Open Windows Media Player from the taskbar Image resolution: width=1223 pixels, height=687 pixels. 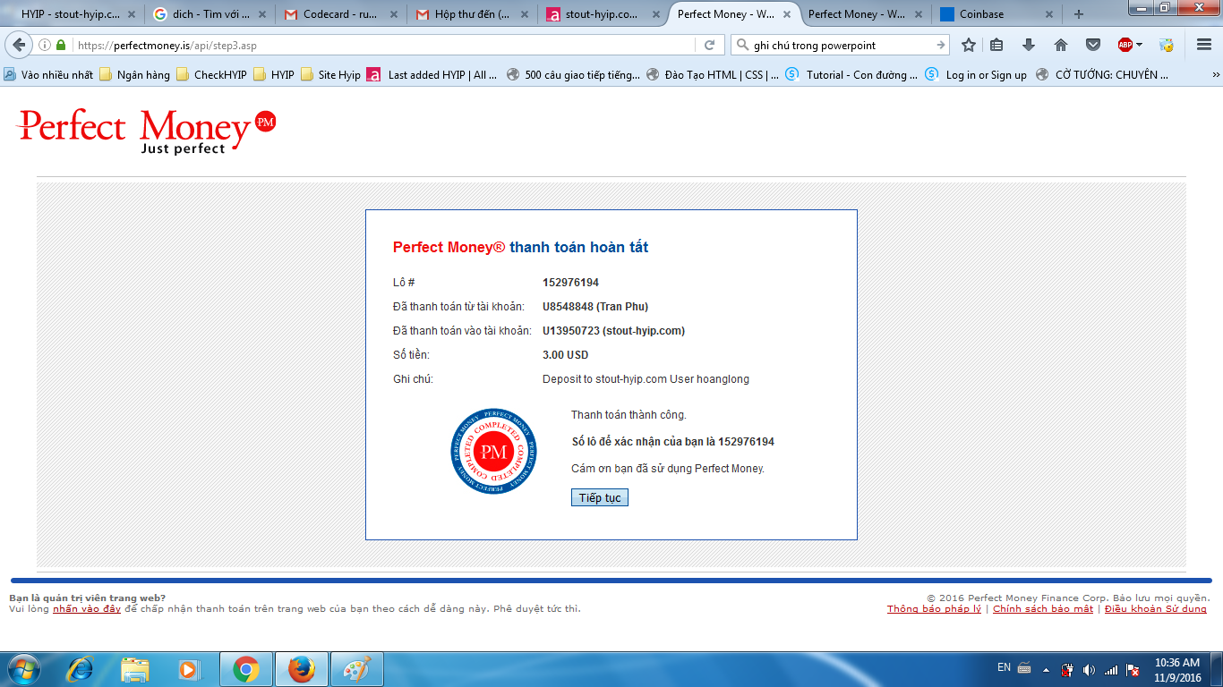click(188, 669)
